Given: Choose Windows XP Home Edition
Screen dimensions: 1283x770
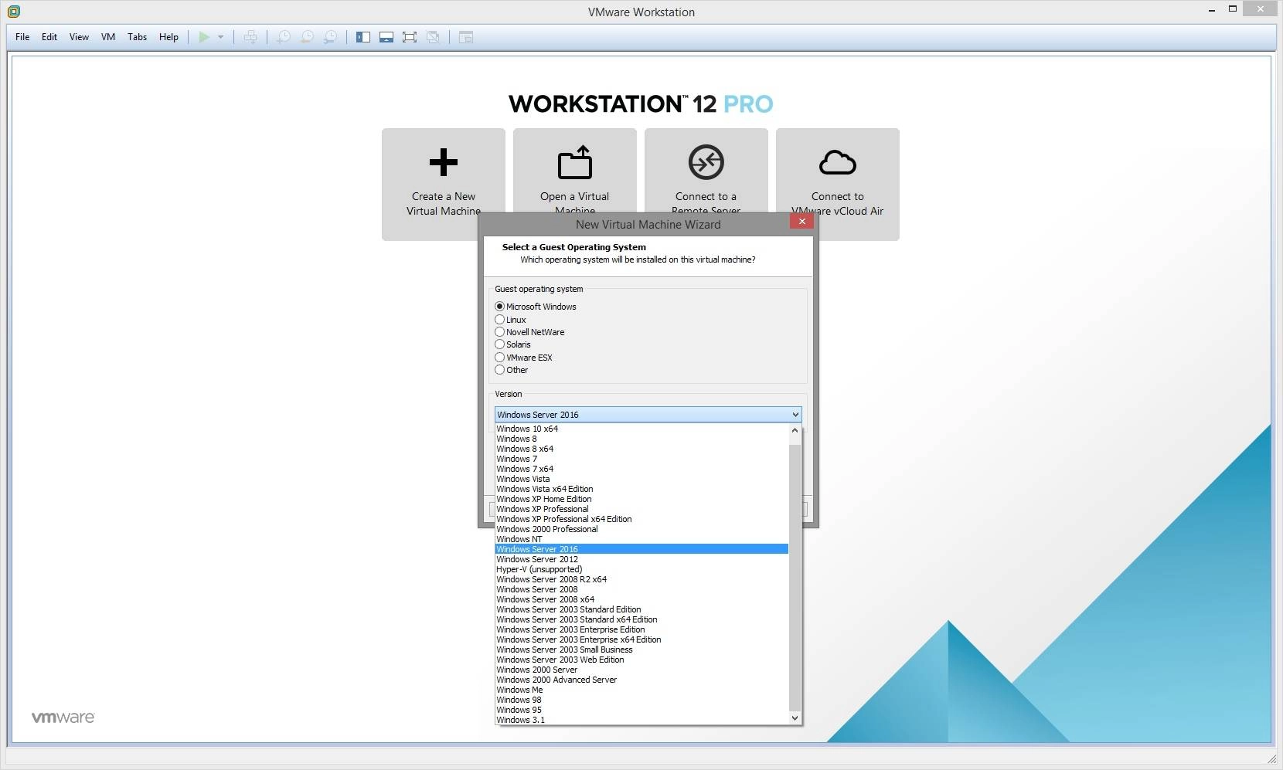Looking at the screenshot, I should (641, 499).
